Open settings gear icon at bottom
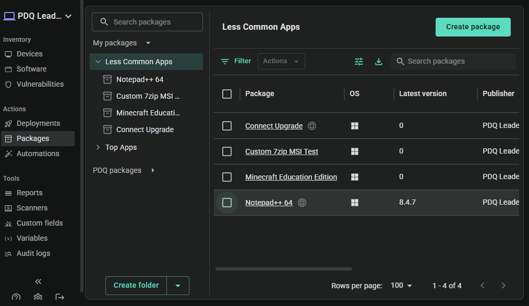The image size is (529, 306). [38, 297]
